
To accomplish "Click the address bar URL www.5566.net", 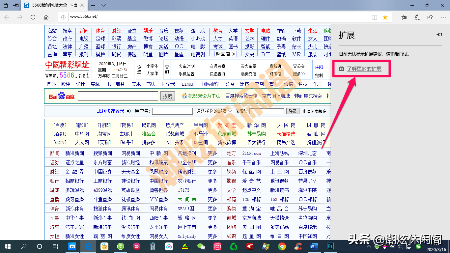I will 84,16.
